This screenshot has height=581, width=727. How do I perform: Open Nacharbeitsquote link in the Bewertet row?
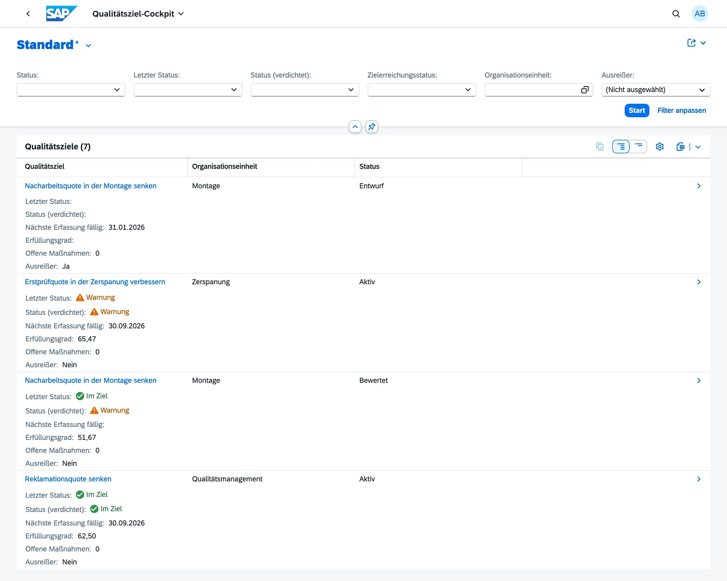91,380
